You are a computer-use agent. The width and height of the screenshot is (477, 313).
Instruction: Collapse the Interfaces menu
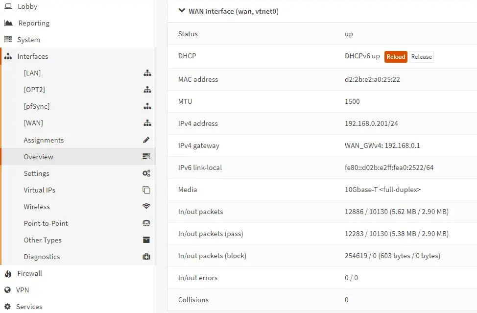click(32, 56)
